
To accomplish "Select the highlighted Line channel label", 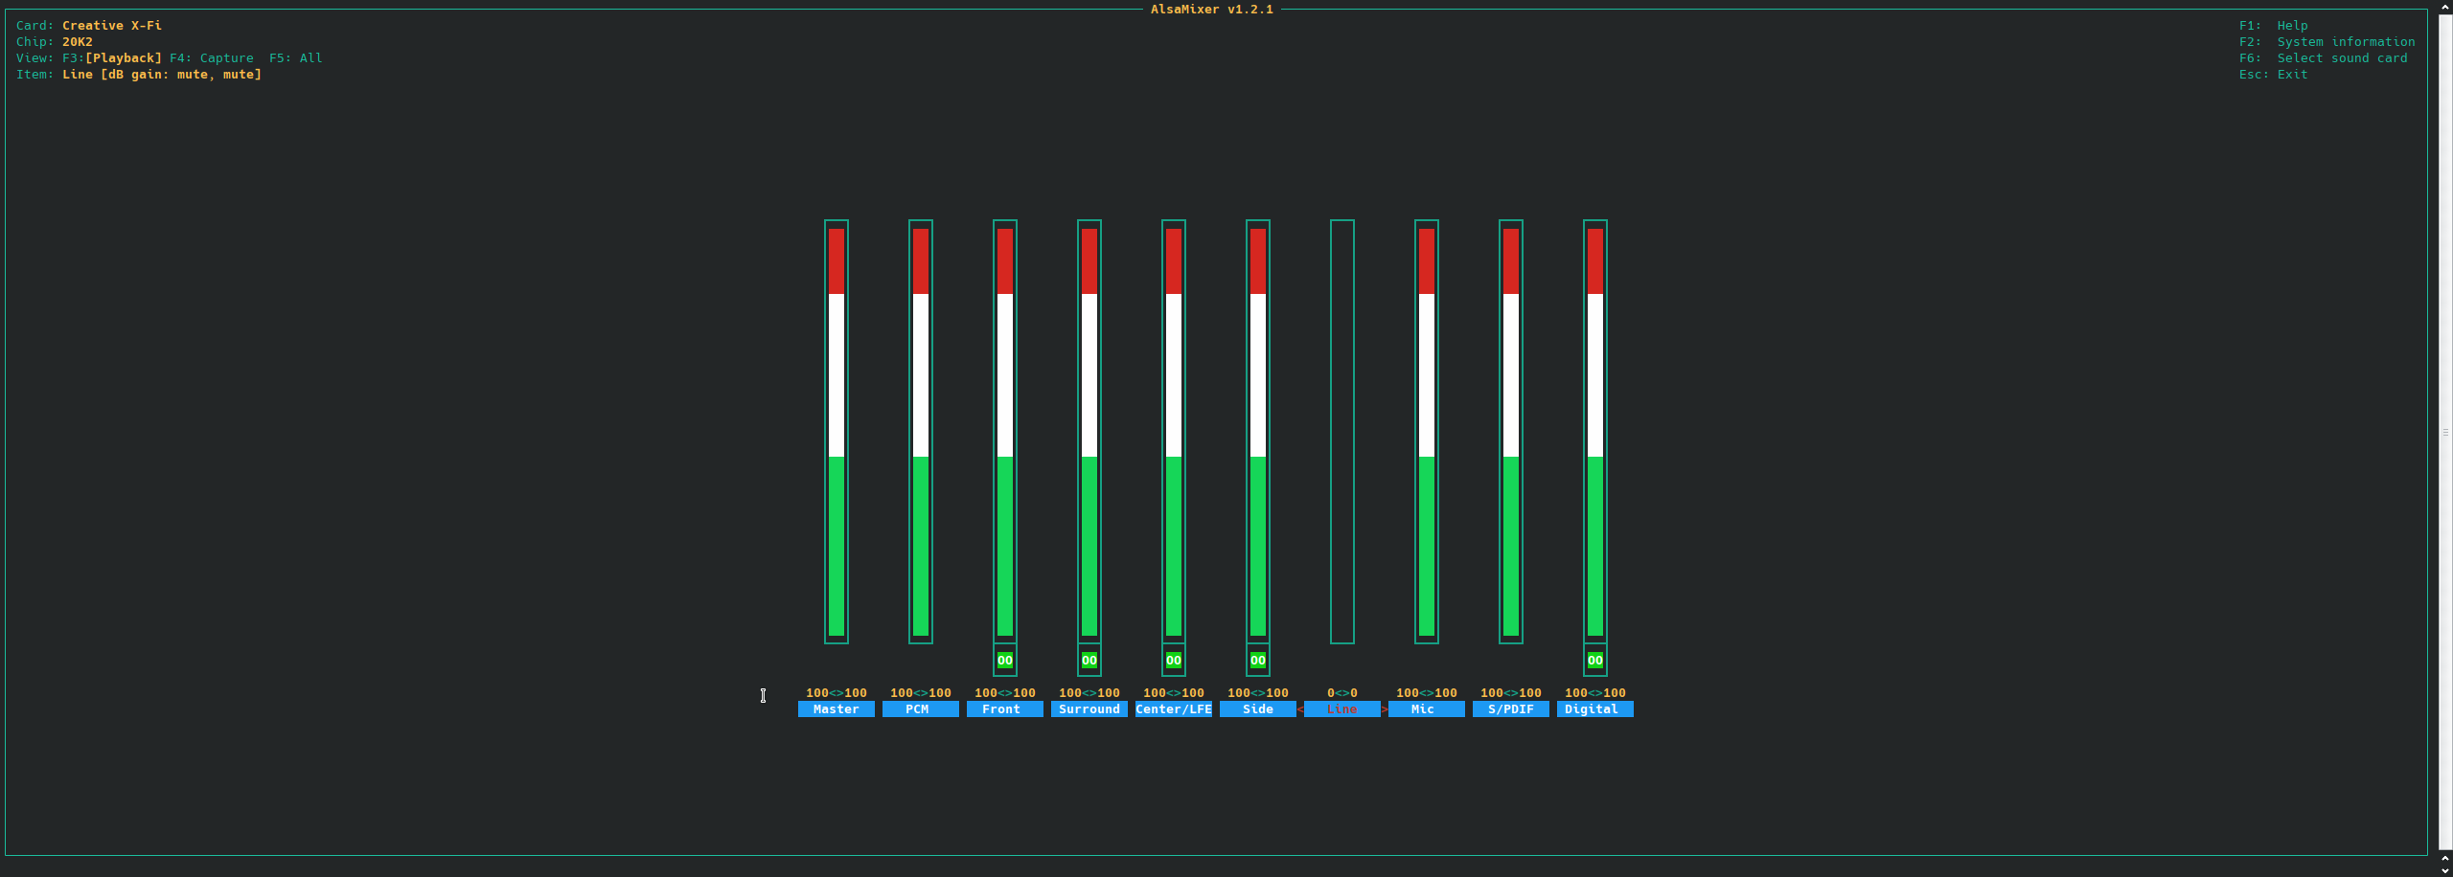I will point(1341,709).
